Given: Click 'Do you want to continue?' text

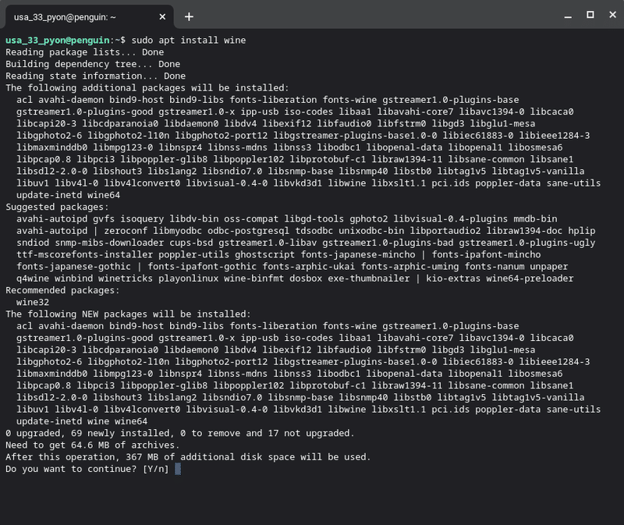Looking at the screenshot, I should tap(71, 469).
